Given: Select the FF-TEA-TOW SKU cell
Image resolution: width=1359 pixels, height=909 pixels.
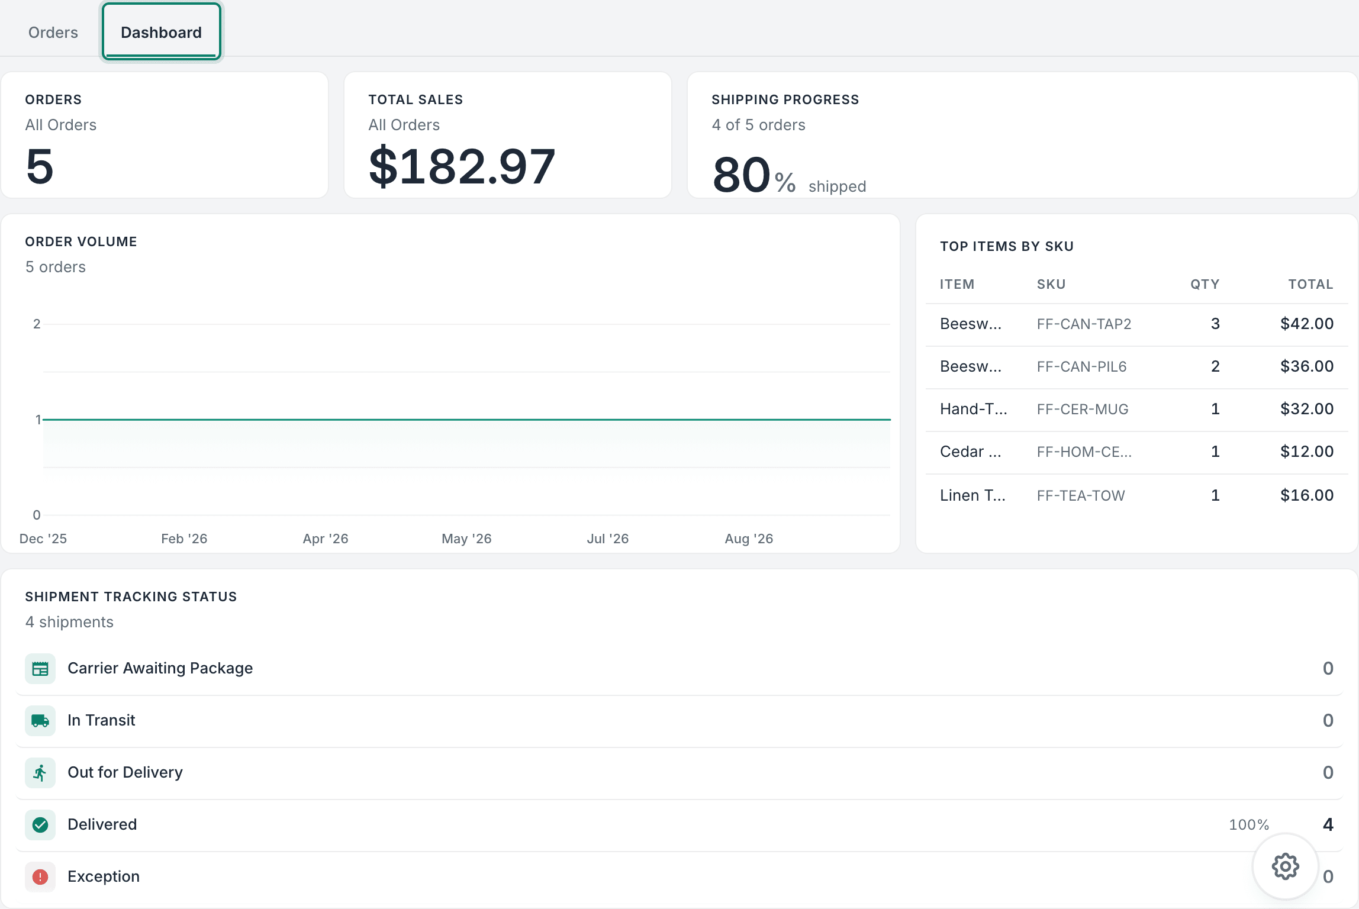Looking at the screenshot, I should point(1081,495).
